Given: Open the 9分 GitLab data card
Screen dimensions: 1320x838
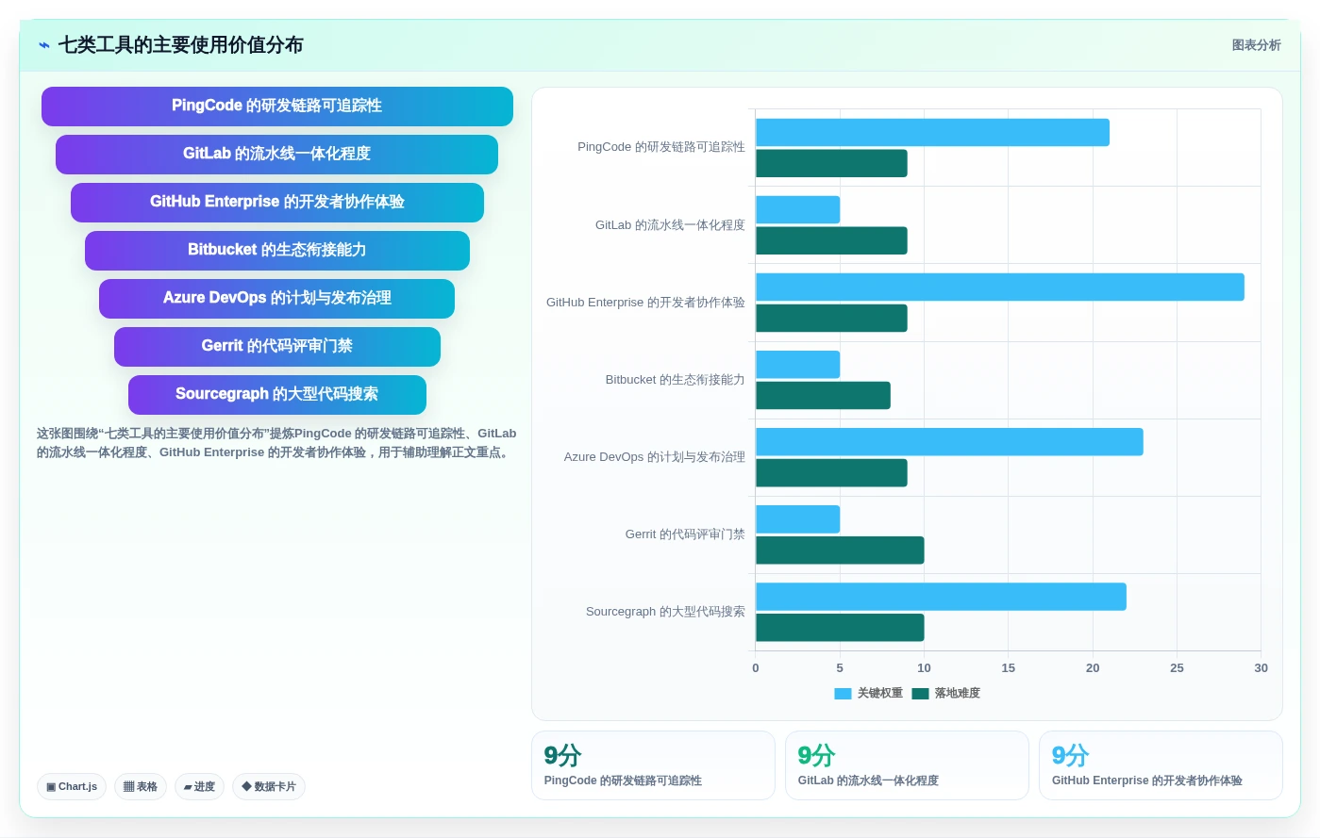Looking at the screenshot, I should pyautogui.click(x=907, y=765).
